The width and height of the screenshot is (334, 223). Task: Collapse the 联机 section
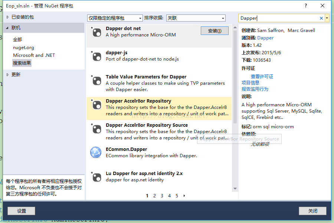coord(7,28)
